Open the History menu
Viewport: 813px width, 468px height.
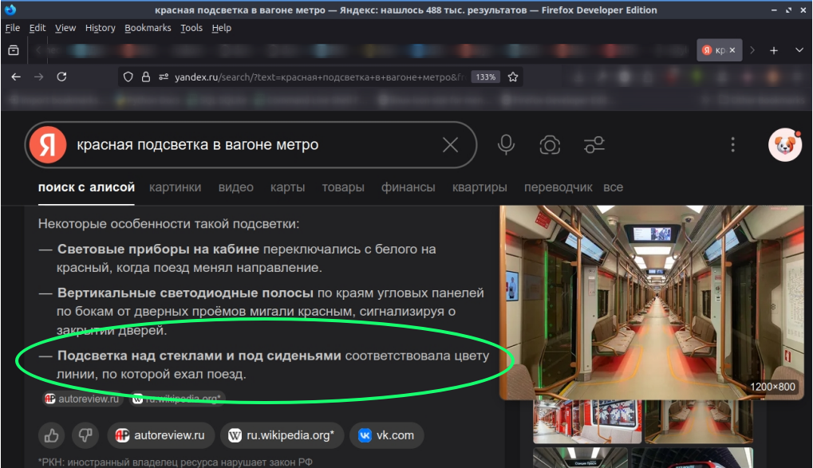click(100, 28)
